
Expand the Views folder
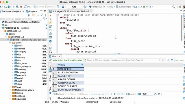coord(10,87)
